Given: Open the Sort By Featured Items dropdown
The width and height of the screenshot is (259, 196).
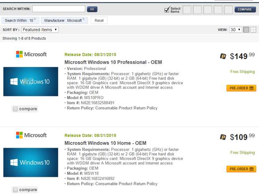Looking at the screenshot, I should point(40,30).
